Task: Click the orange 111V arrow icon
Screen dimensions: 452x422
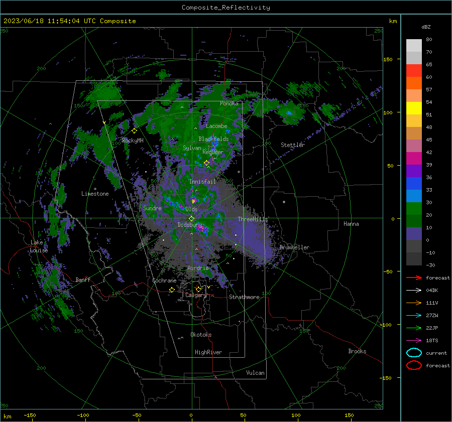Action: [x=414, y=303]
